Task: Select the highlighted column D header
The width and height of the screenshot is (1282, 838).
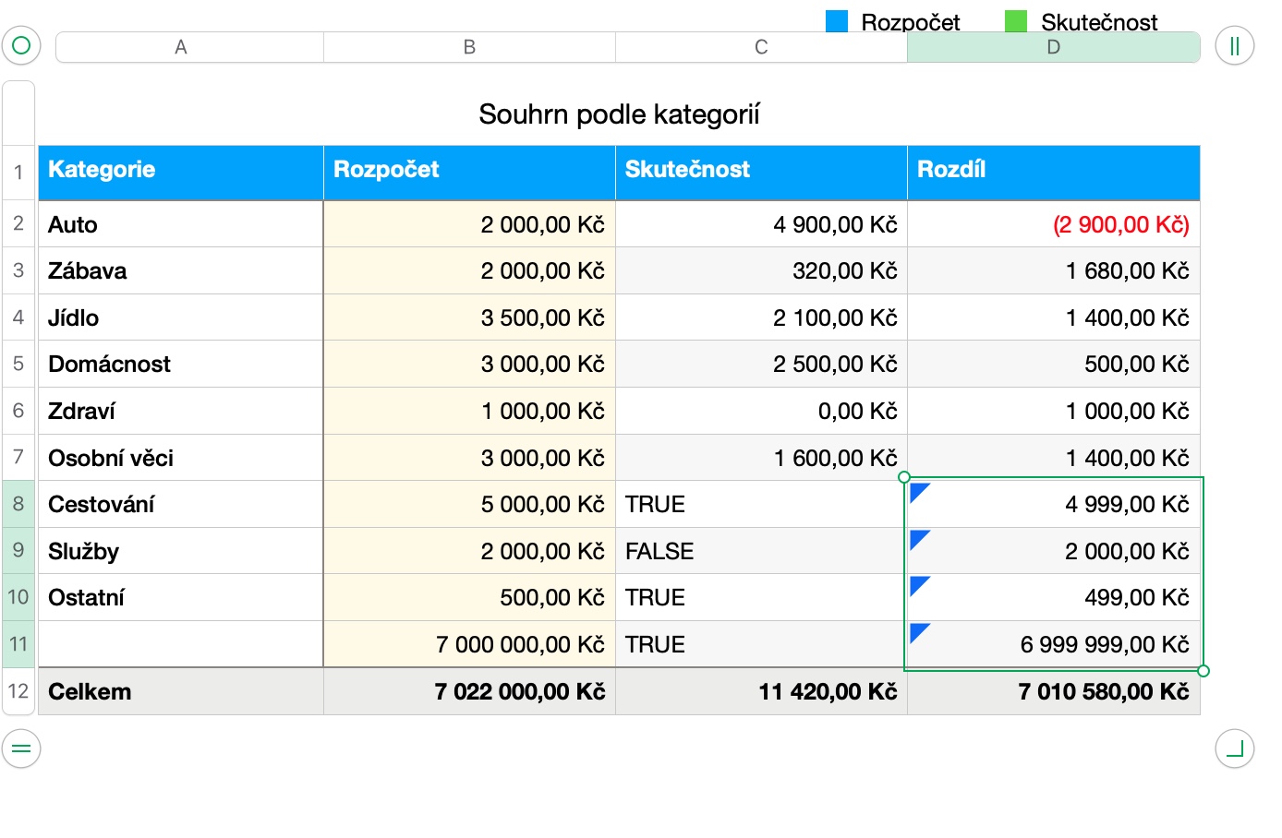Action: coord(1053,47)
